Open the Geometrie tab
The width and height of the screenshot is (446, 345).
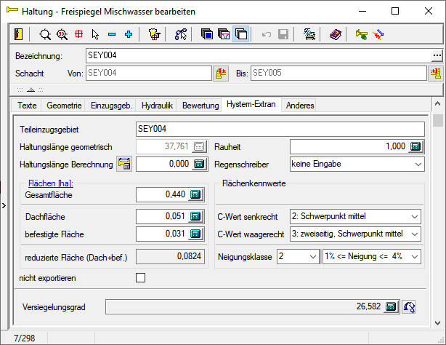pos(64,106)
